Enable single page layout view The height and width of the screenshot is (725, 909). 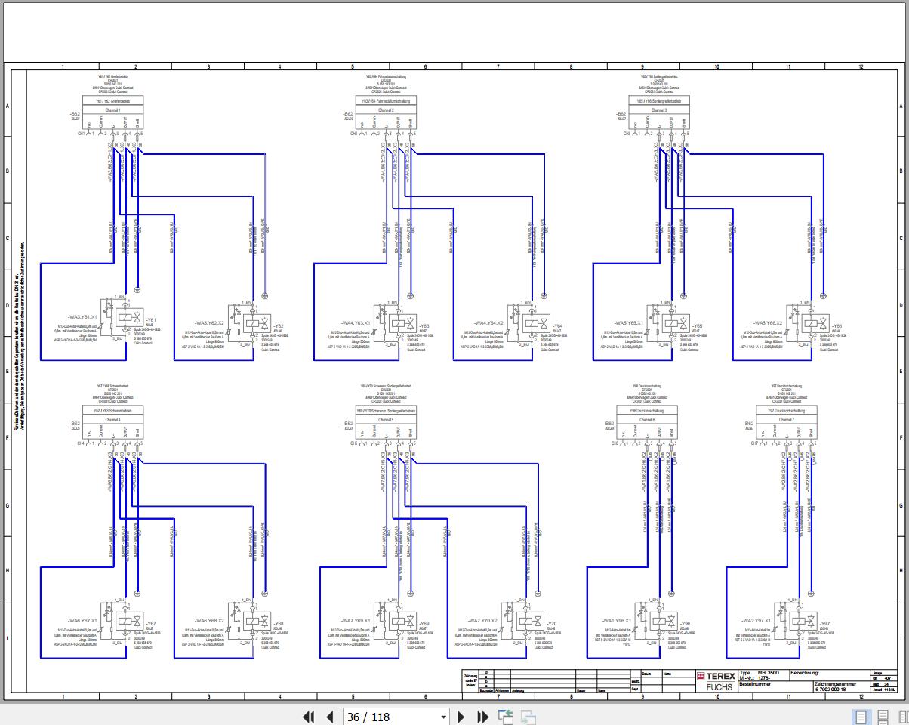[860, 717]
